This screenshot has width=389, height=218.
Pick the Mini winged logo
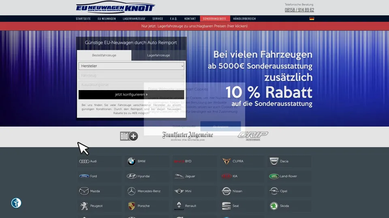pos(179,191)
